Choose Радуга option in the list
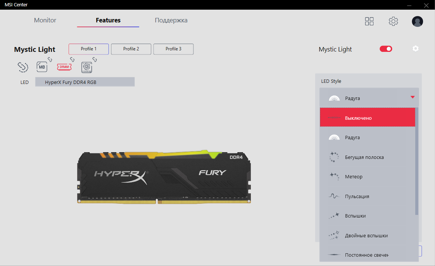The image size is (435, 266). tap(367, 137)
